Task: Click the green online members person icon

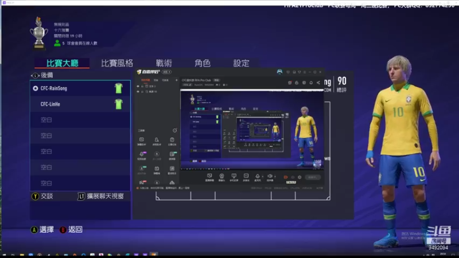Action: click(x=57, y=44)
